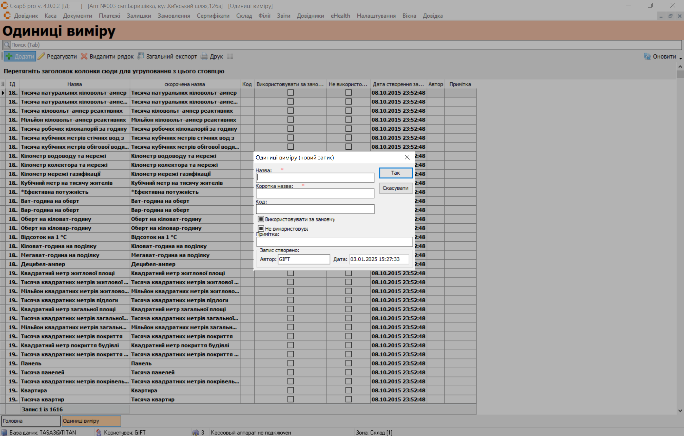Click the Оновити refresh icon

(647, 56)
